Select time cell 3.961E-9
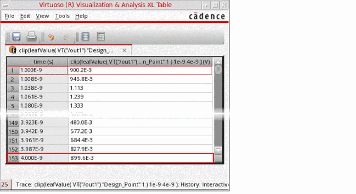The image size is (356, 194). pos(43,140)
